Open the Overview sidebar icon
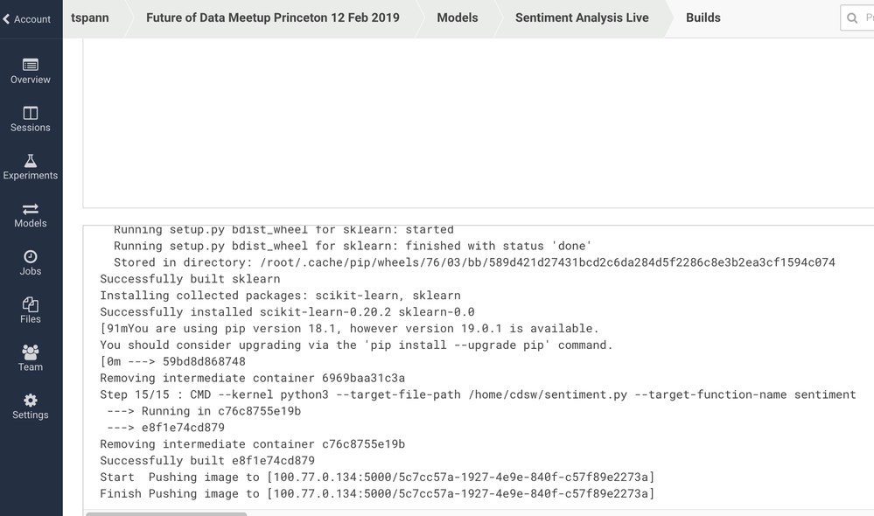 click(x=31, y=65)
